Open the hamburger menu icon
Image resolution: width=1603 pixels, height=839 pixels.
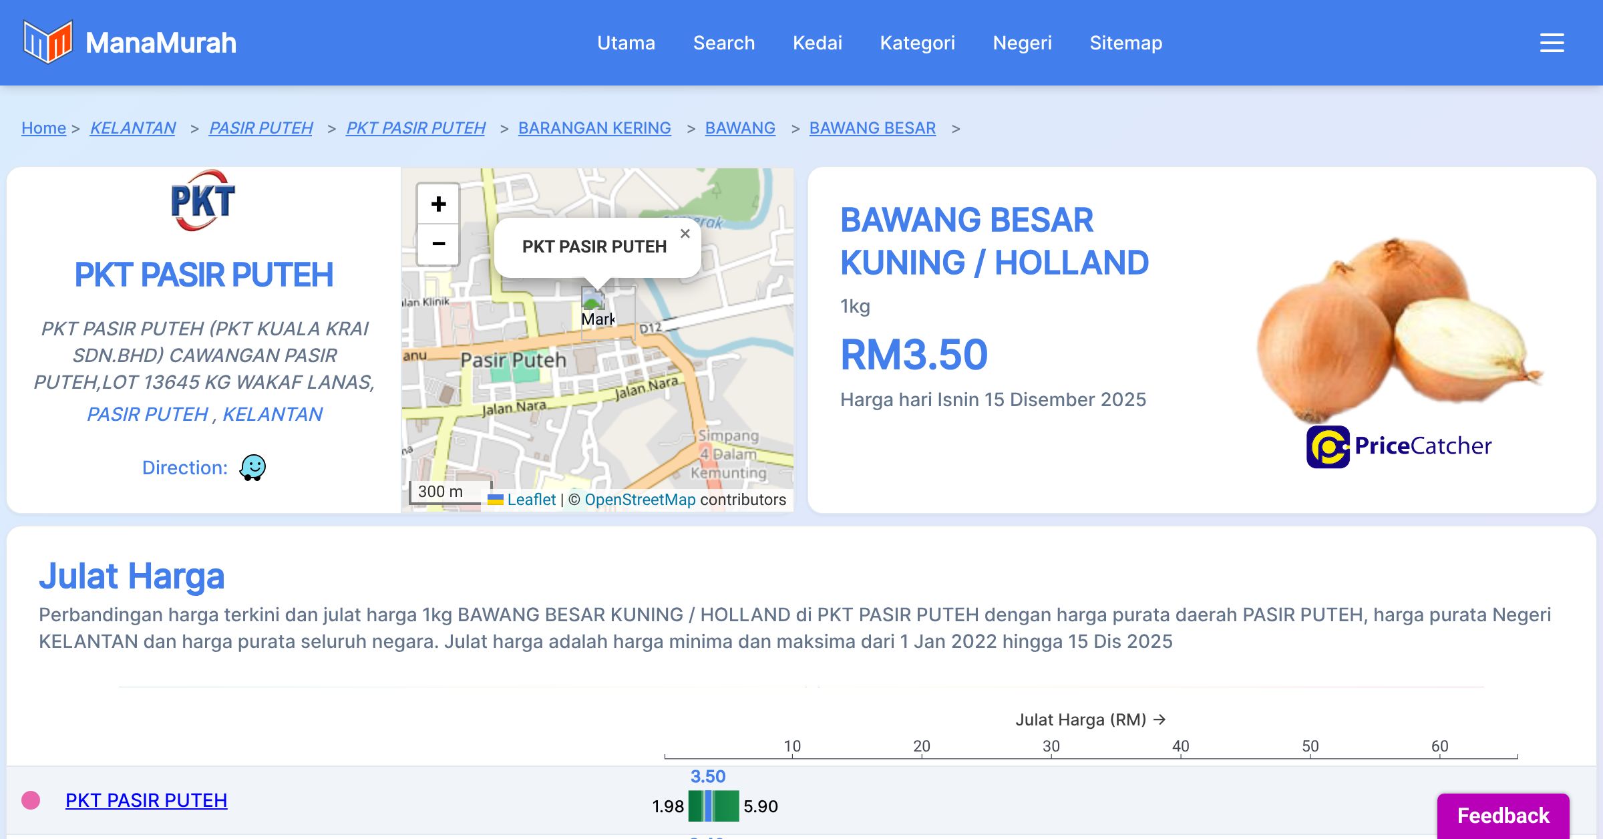tap(1552, 43)
